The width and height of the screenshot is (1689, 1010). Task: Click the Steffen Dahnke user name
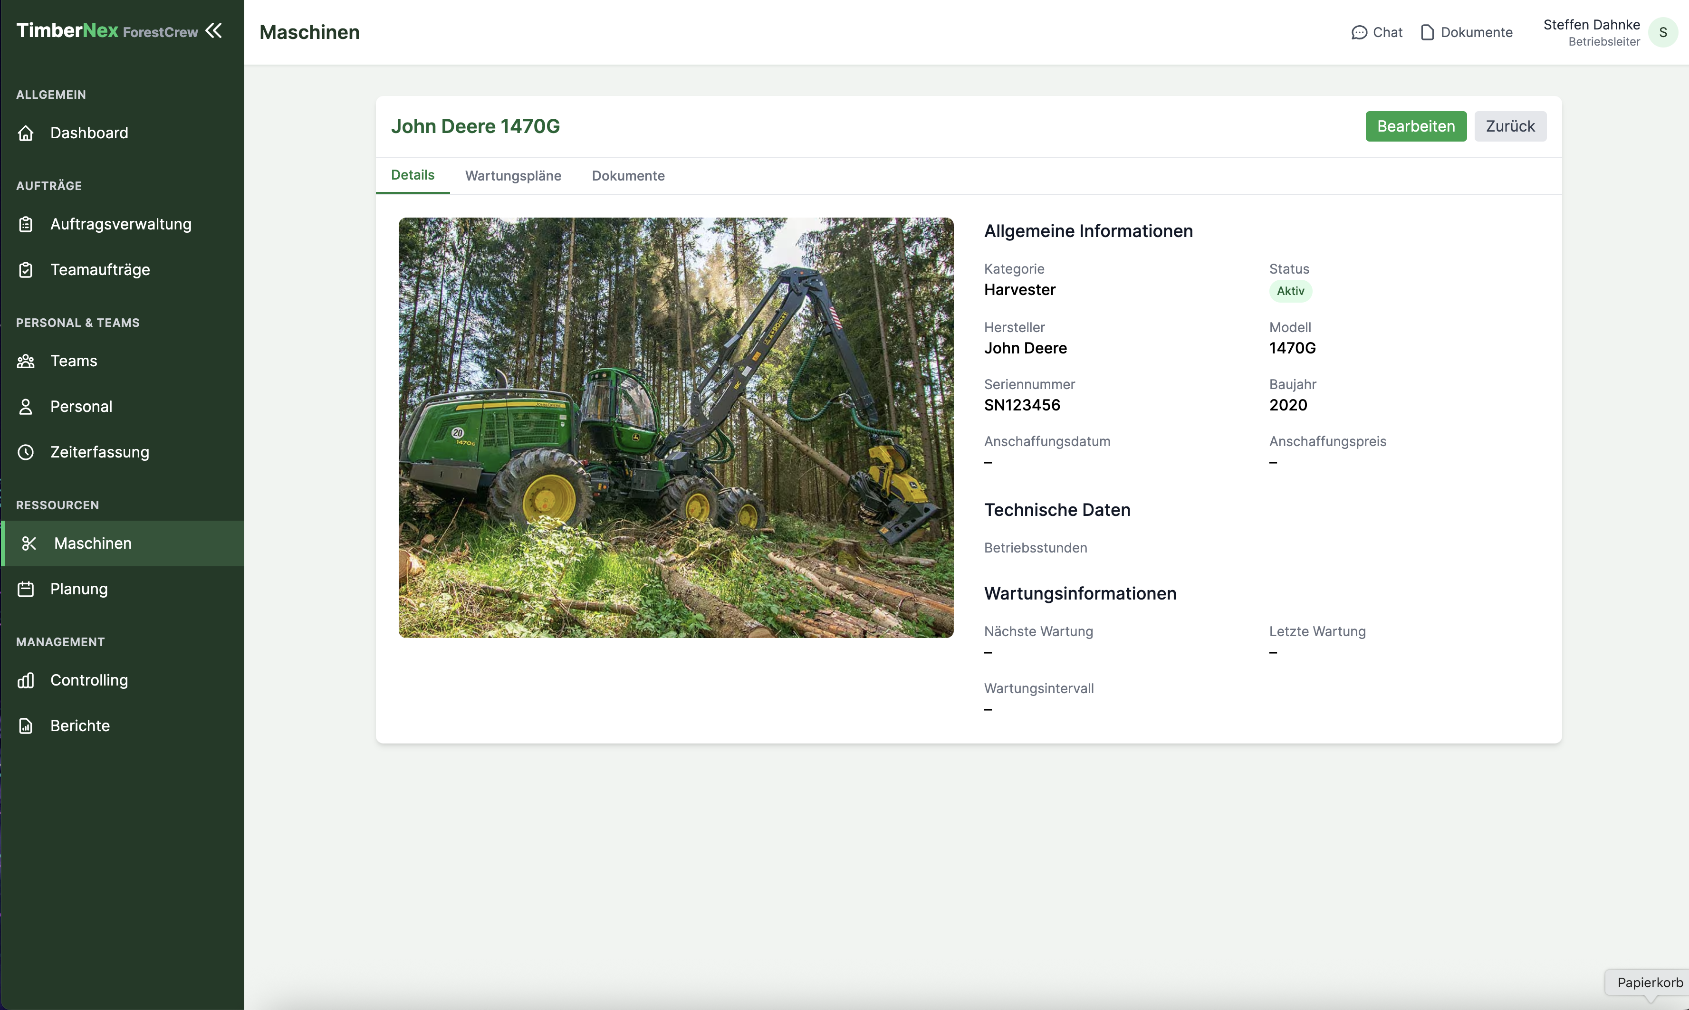[1591, 25]
